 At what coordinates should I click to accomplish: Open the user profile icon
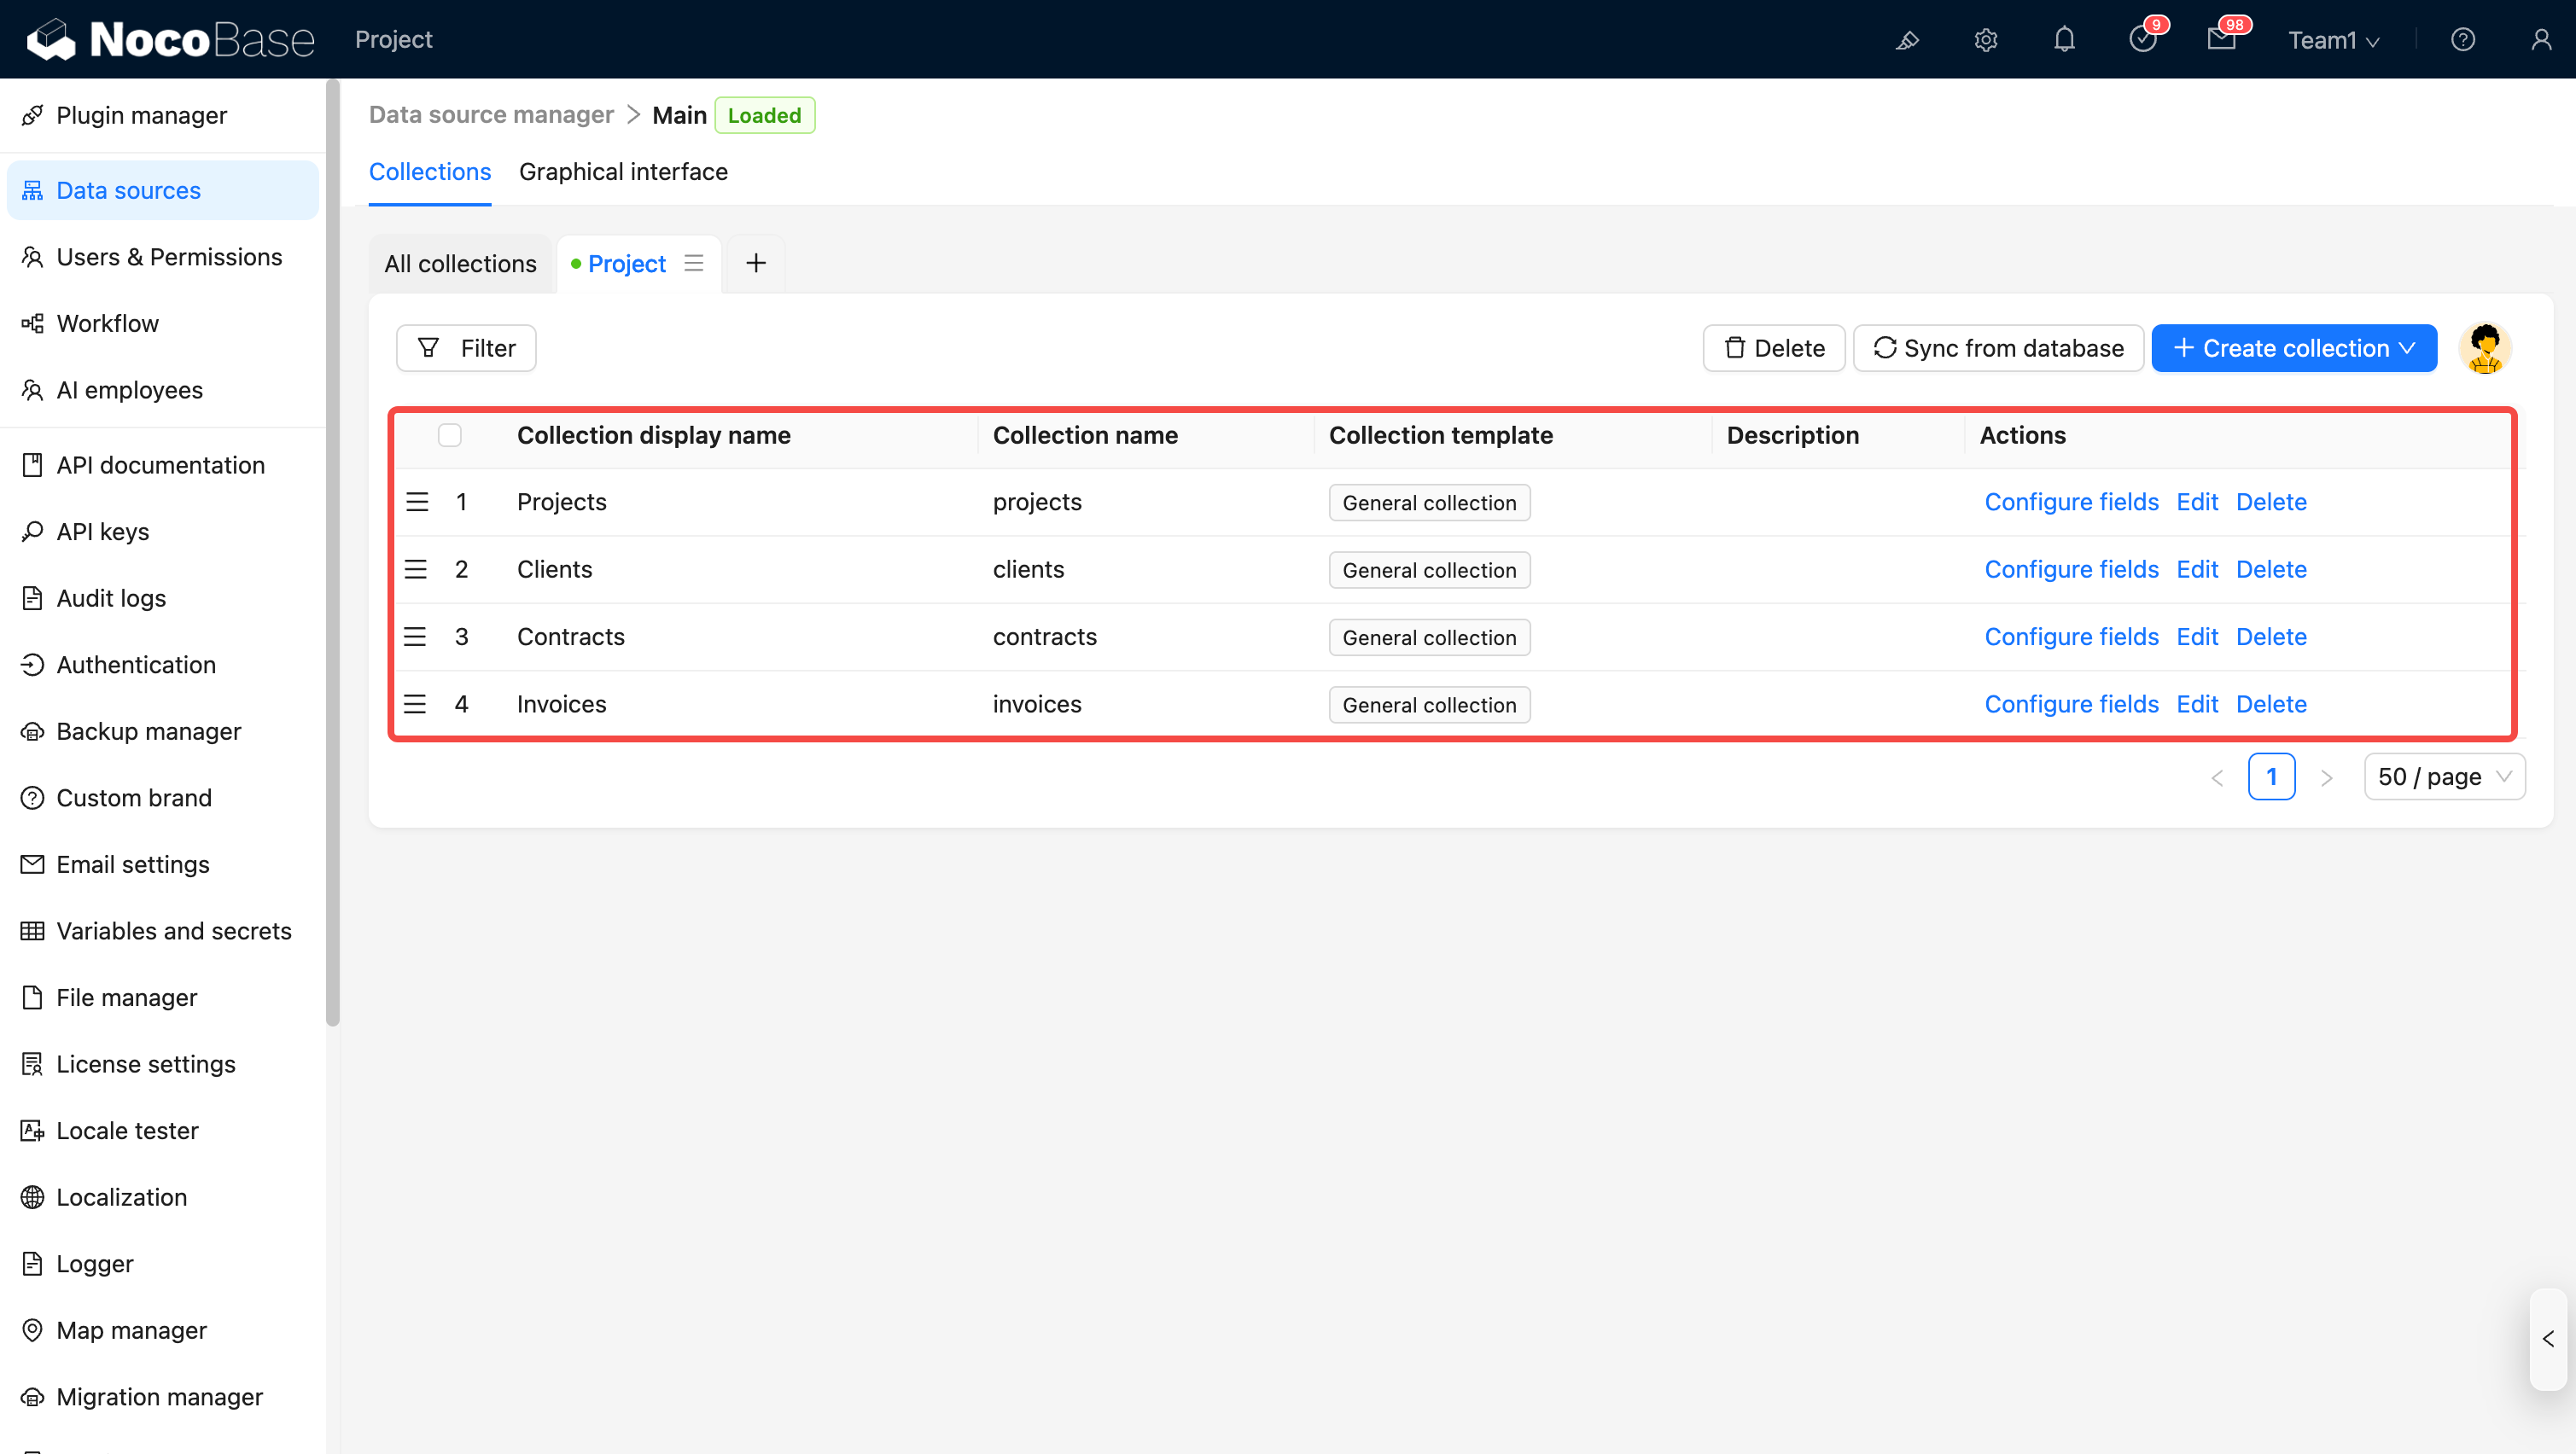[2540, 40]
